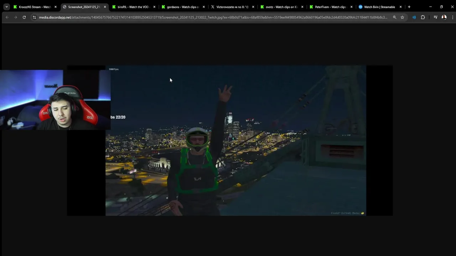Close the KroozzNS Stream tab
Image resolution: width=456 pixels, height=256 pixels.
pyautogui.click(x=56, y=7)
